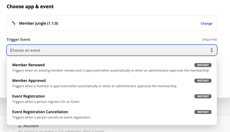The image size is (230, 132).
Task: Click the INSTANT badge beside Member Renewed
Action: tap(203, 65)
